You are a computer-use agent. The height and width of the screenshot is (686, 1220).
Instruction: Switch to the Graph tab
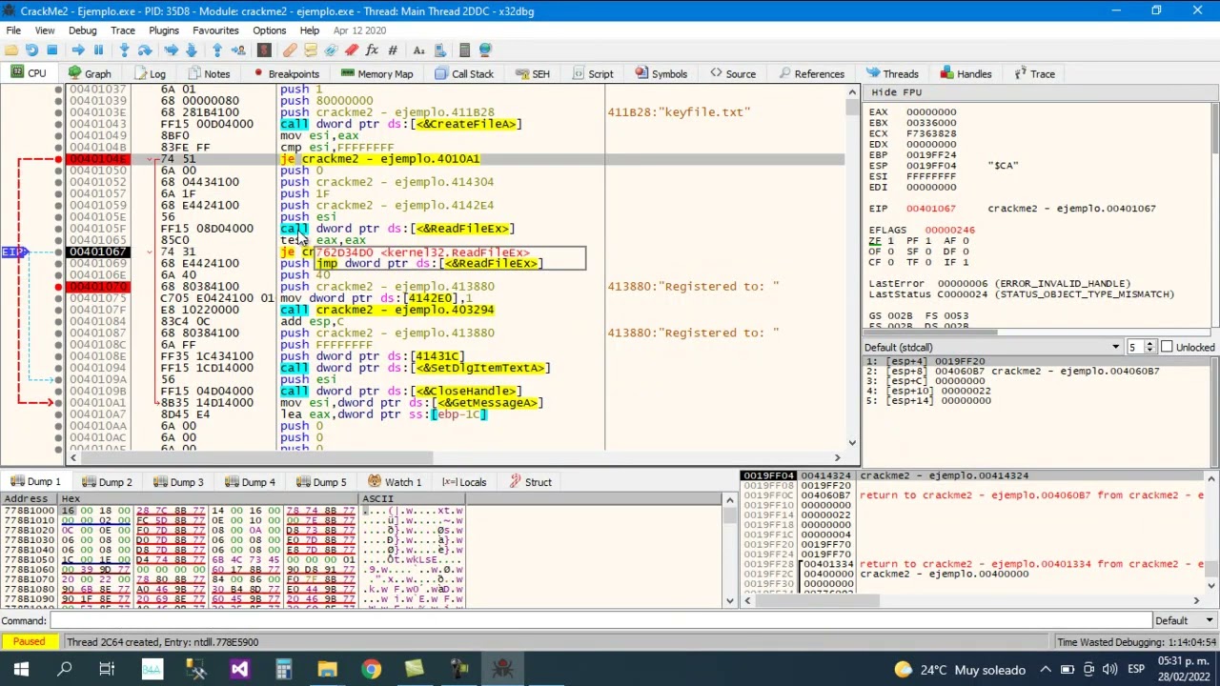tap(90, 74)
